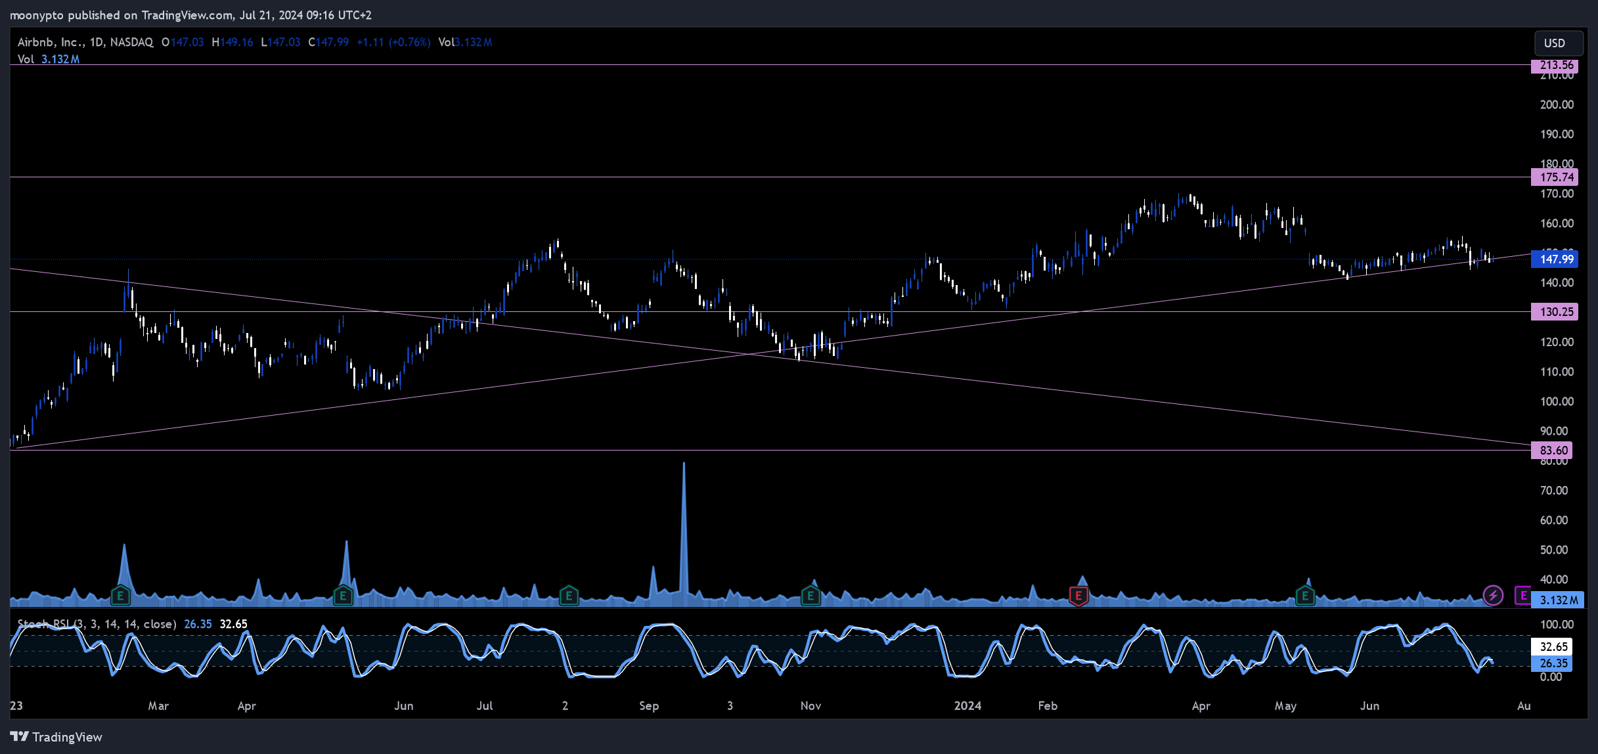
Task: Open the USD currency selector
Action: point(1558,43)
